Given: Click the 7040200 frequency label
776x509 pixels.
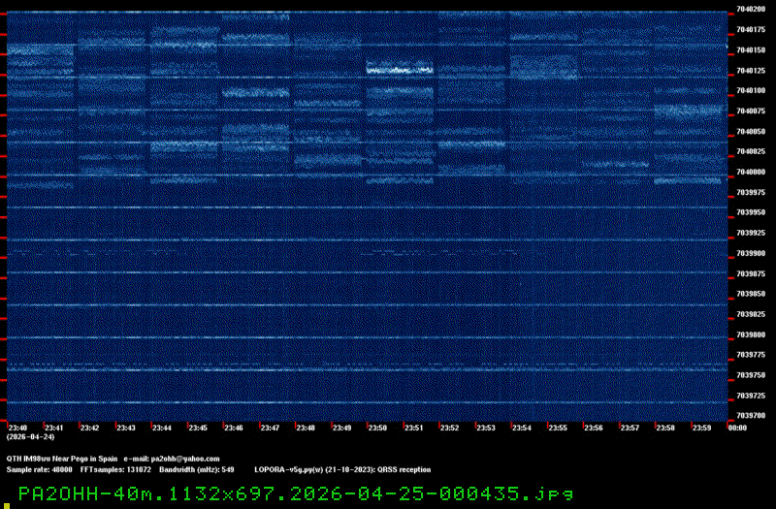Looking at the screenshot, I should [x=751, y=10].
